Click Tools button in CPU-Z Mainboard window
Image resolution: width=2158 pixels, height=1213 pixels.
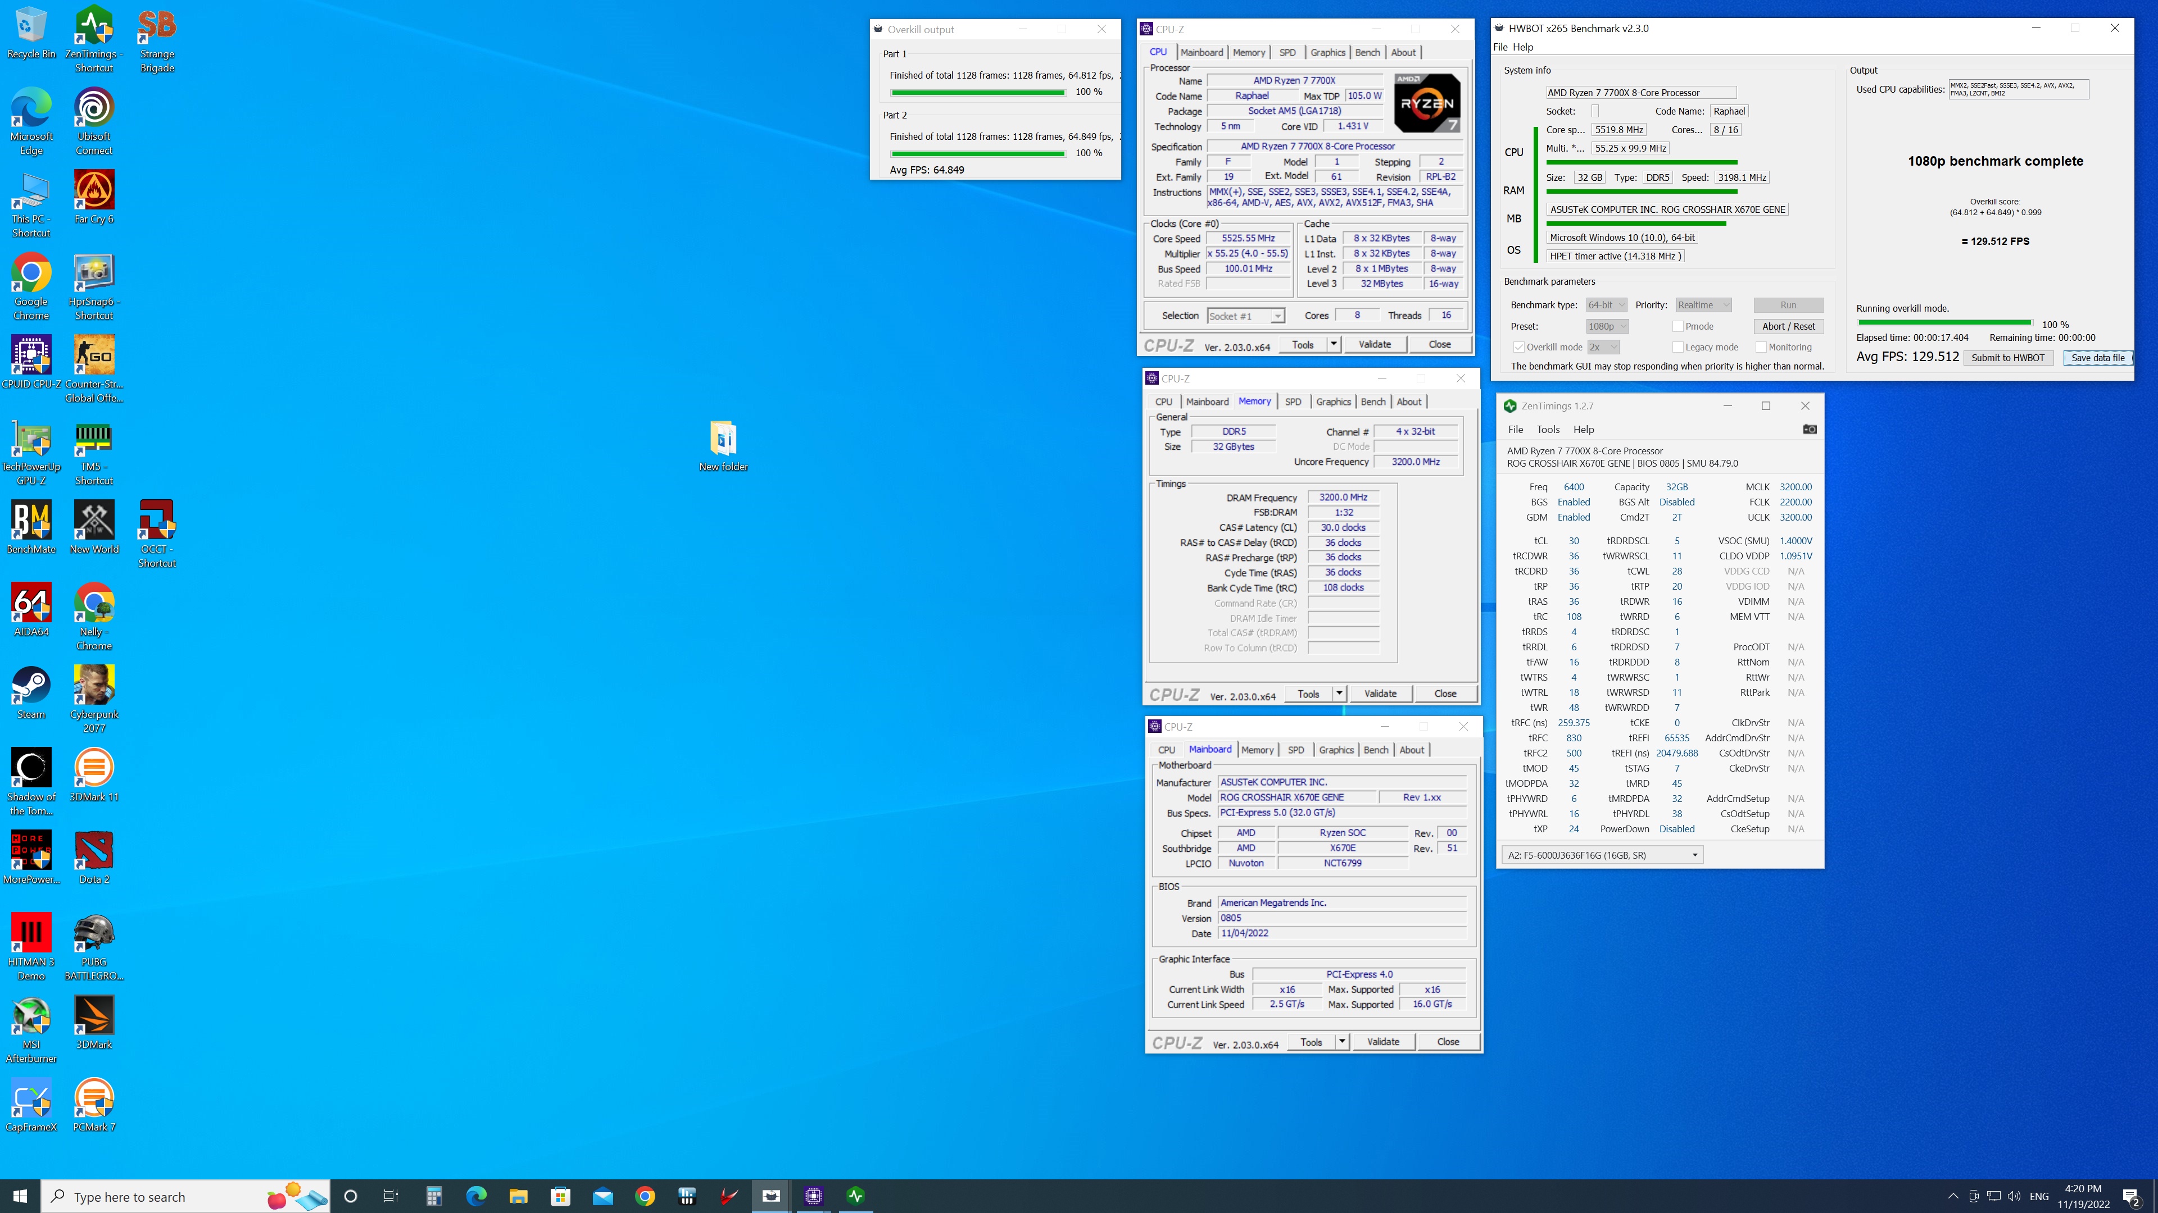point(1311,1041)
